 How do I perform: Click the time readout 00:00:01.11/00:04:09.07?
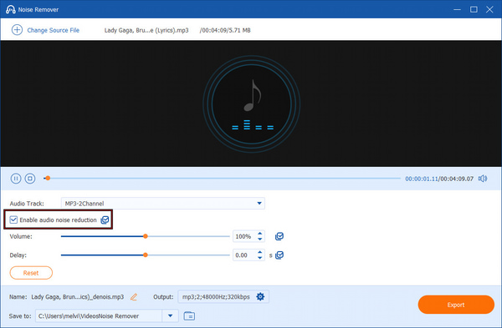pyautogui.click(x=439, y=179)
